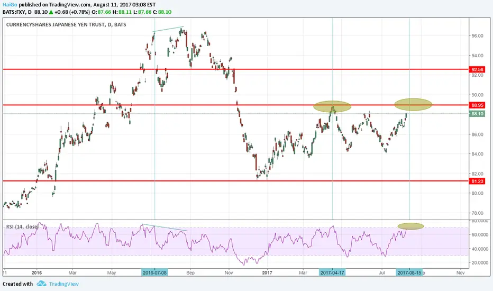Screen dimensions: 493x291
Task: Click the olive ellipse near the April 2017 peak
Action: click(332, 107)
